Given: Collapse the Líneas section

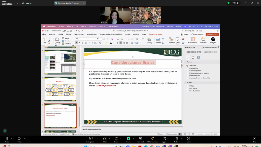Looking at the screenshot, I should 186,82.
